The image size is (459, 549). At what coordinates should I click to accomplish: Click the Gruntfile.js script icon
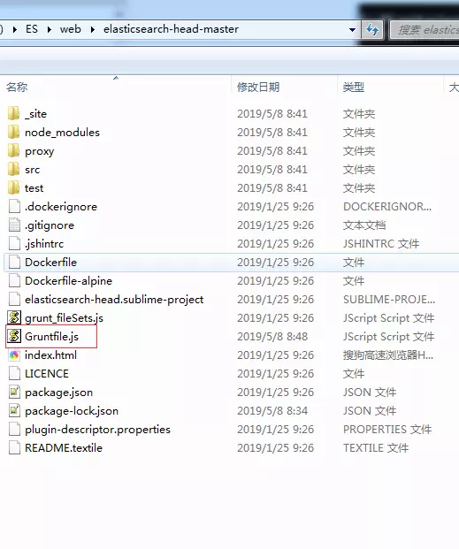14,336
